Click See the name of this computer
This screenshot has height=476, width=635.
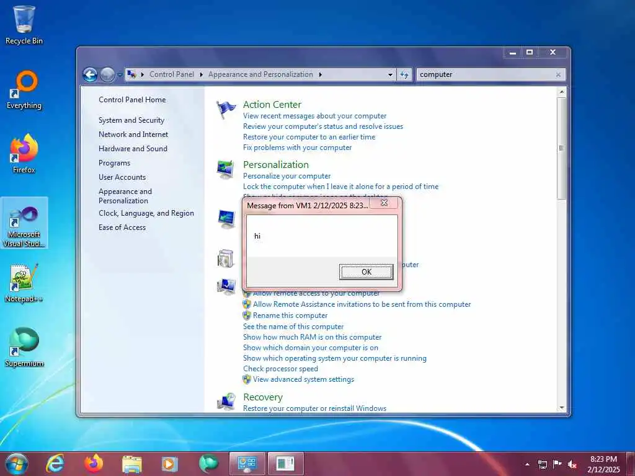(x=293, y=327)
